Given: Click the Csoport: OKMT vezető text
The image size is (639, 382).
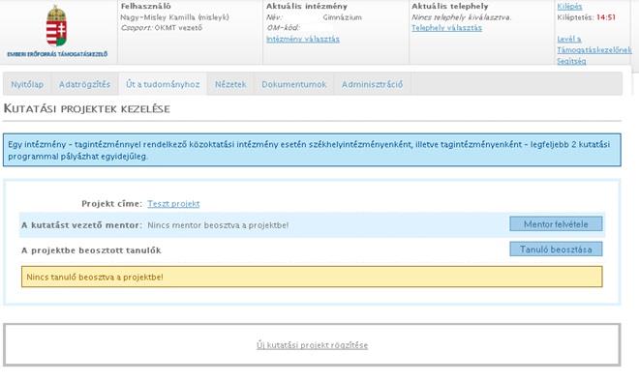Looking at the screenshot, I should click(x=162, y=28).
